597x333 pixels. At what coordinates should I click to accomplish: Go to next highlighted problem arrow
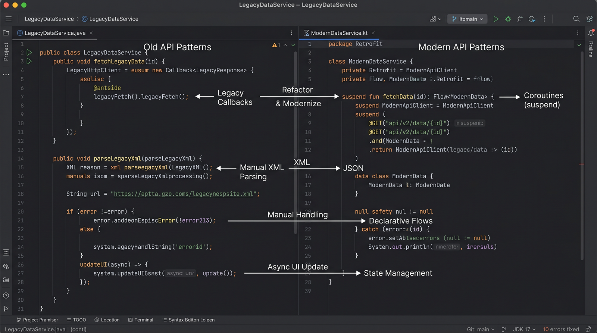(x=293, y=45)
